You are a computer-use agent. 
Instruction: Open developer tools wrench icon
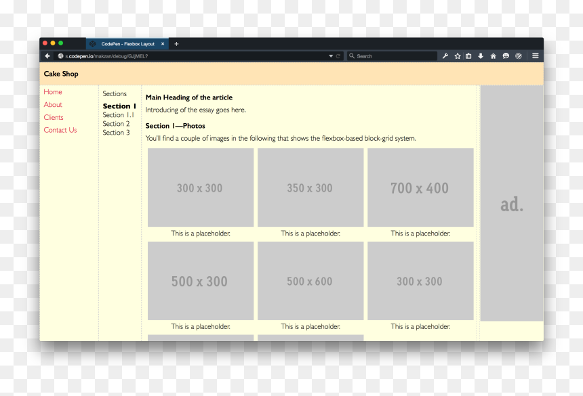[x=445, y=56]
